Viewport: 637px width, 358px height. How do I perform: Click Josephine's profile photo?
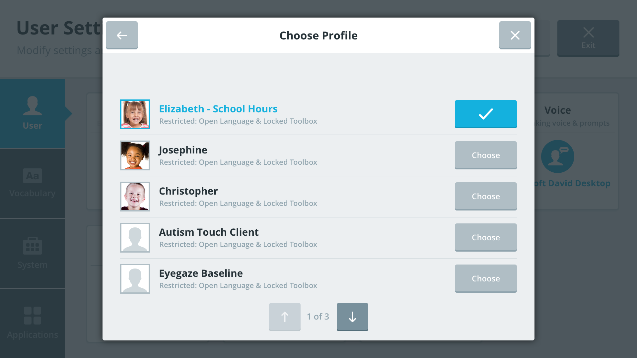click(135, 155)
